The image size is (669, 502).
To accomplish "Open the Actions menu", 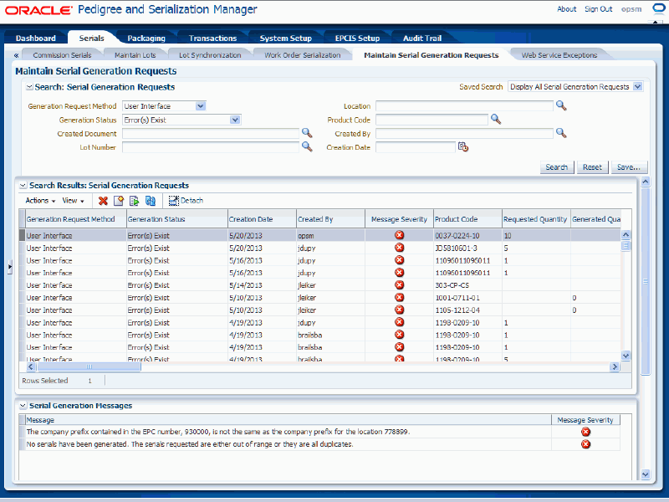I will [40, 201].
